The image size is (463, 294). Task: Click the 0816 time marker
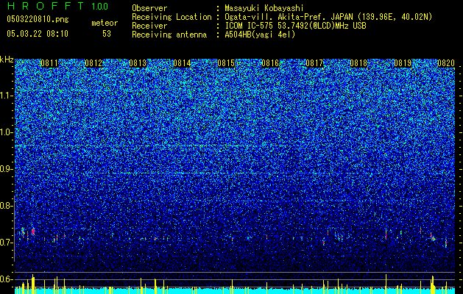(270, 63)
